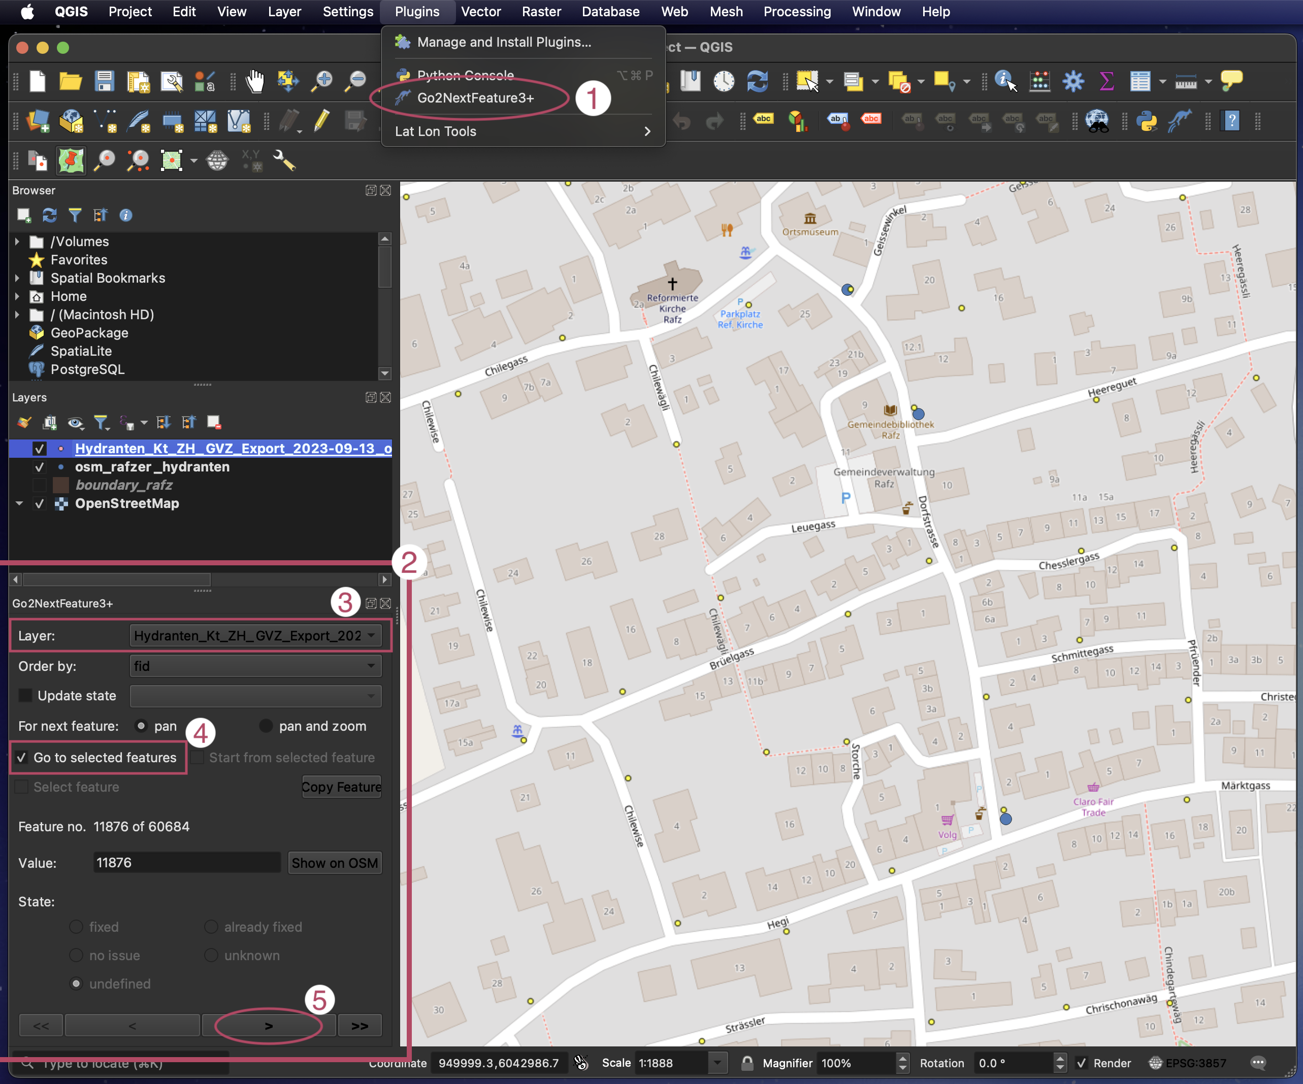Select the Pan Map hand tool

254,81
